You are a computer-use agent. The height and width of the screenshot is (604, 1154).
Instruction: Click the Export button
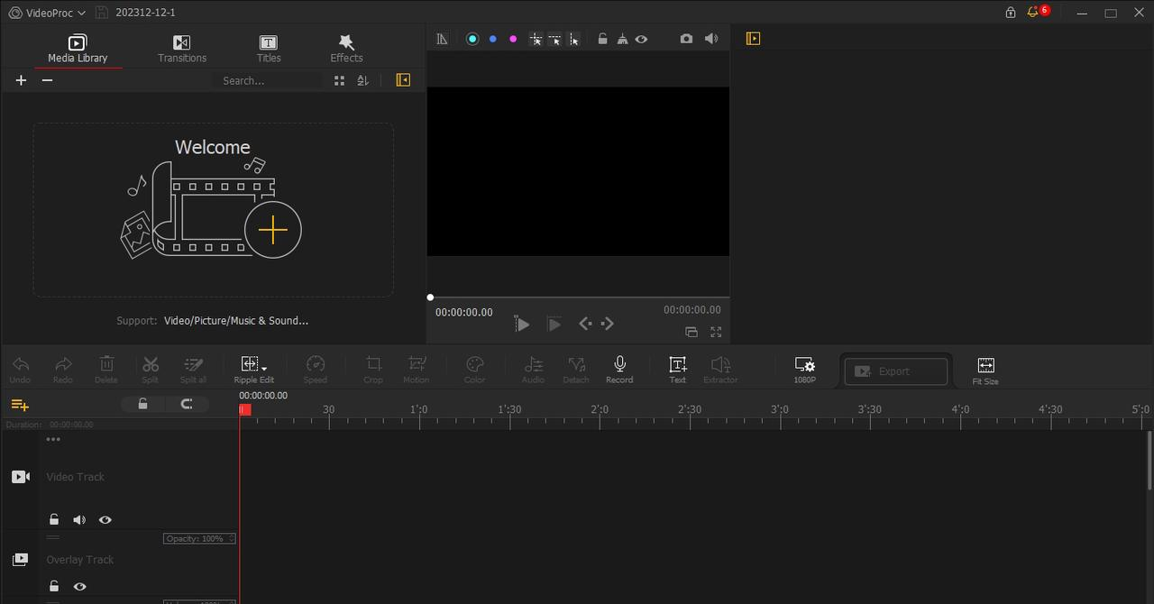tap(895, 371)
